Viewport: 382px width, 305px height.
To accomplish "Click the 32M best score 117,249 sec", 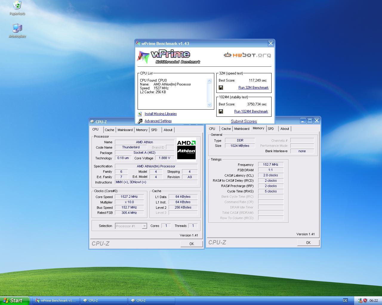I will 258,80.
